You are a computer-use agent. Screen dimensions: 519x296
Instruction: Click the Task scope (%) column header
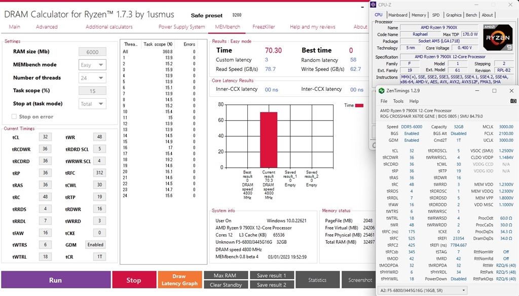[x=158, y=44]
